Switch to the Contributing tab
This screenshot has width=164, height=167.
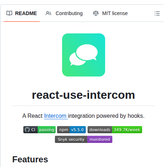pos(64,13)
